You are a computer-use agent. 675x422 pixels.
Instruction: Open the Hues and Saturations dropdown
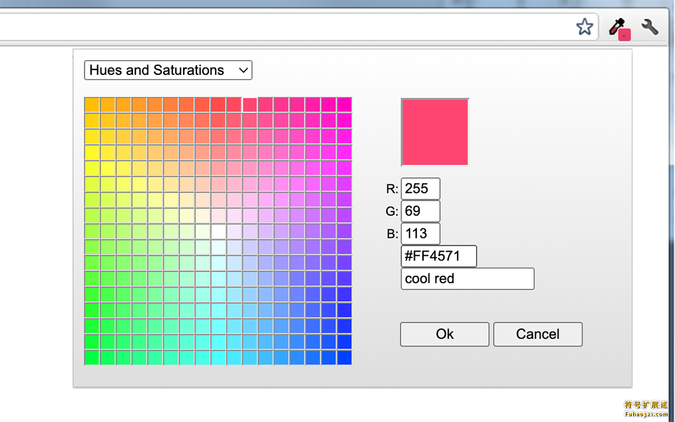coord(168,70)
